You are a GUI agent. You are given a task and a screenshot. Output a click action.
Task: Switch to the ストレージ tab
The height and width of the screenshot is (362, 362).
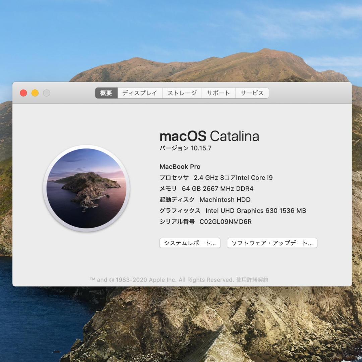click(x=182, y=93)
